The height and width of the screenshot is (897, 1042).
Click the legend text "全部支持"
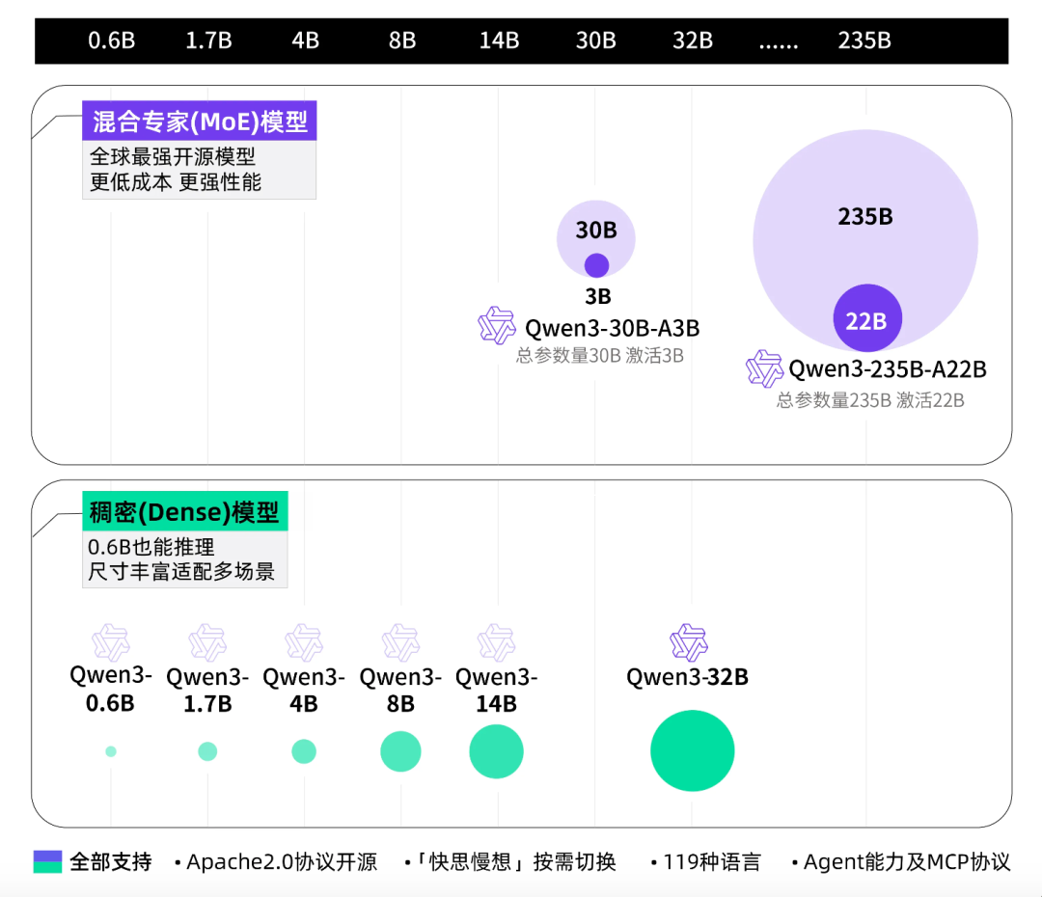[x=111, y=861]
